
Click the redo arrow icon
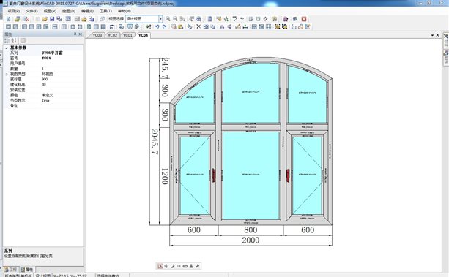[x=164, y=26]
